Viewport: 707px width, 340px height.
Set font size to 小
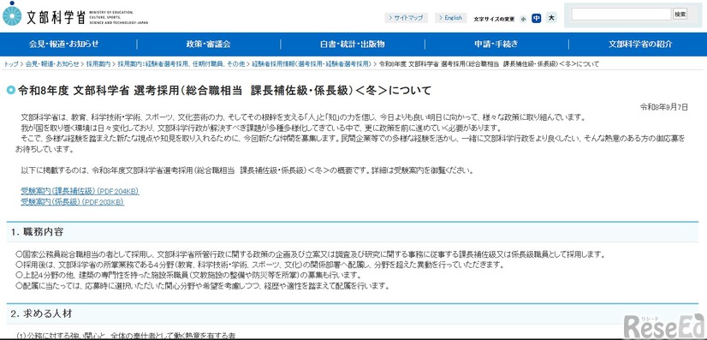click(x=523, y=19)
